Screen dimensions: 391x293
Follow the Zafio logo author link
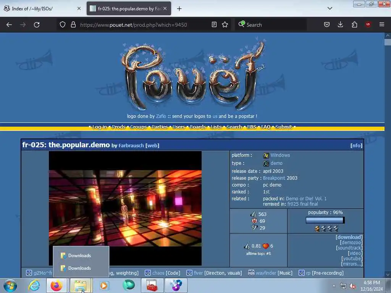point(161,116)
